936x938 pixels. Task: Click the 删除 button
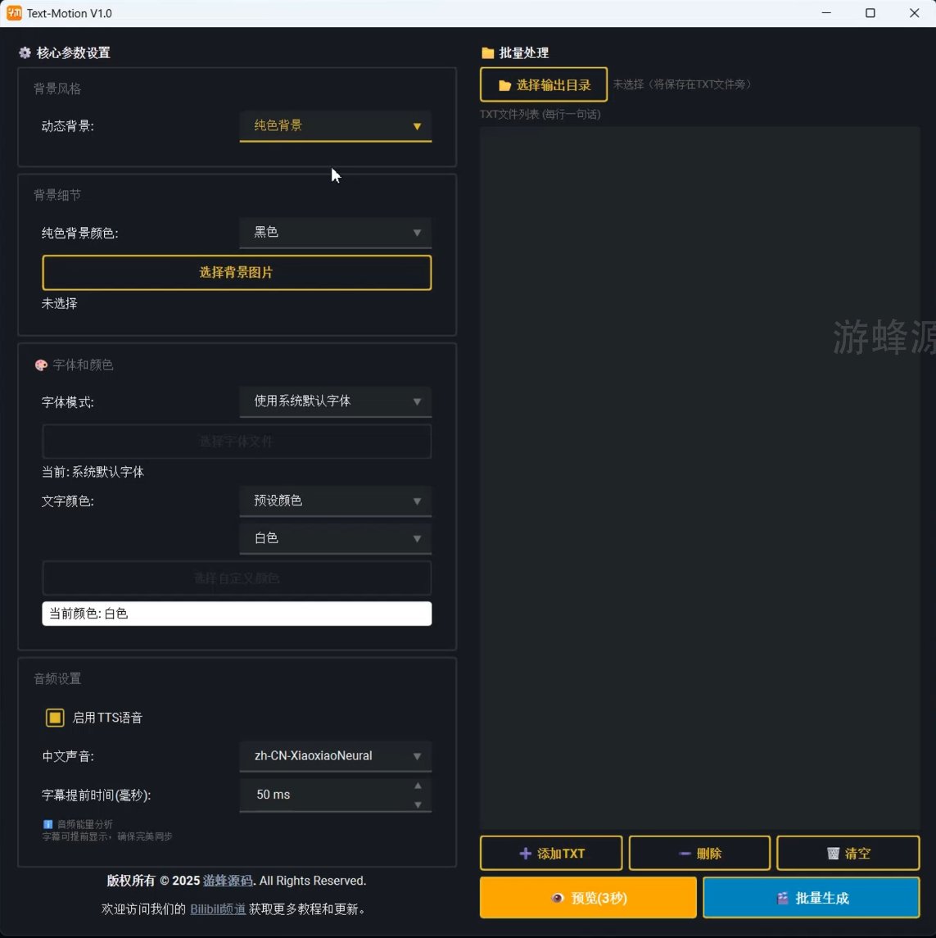click(699, 854)
